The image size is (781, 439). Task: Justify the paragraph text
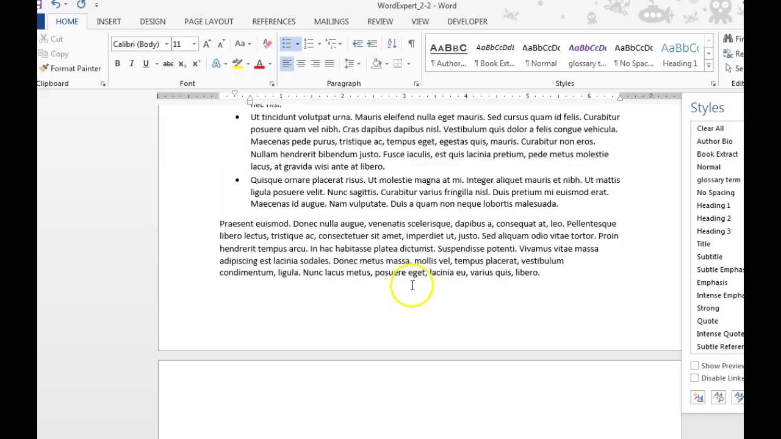pyautogui.click(x=329, y=63)
